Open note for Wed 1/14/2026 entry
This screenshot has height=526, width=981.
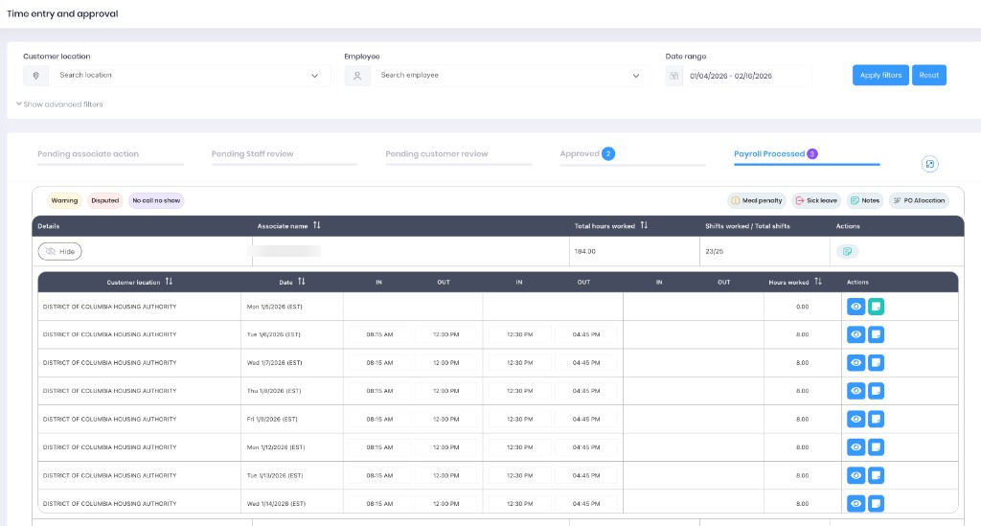coord(876,503)
